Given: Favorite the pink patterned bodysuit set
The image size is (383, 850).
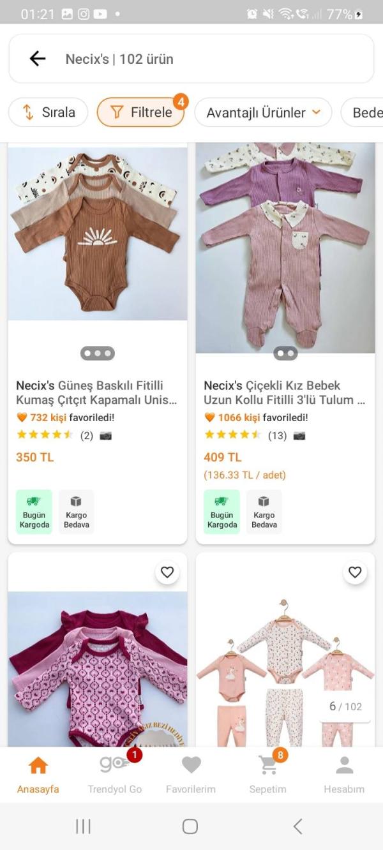Looking at the screenshot, I should tap(167, 572).
